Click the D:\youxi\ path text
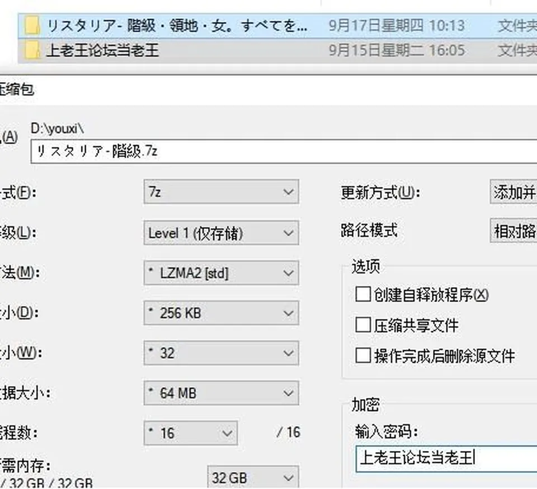Image resolution: width=537 pixels, height=489 pixels. click(x=57, y=129)
